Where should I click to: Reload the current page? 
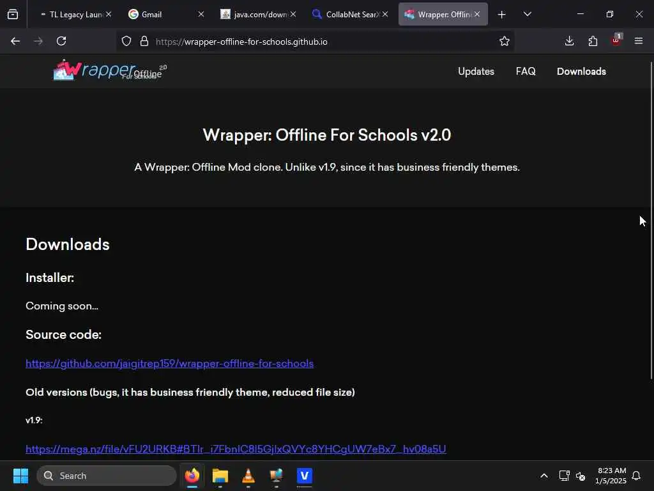tap(61, 41)
